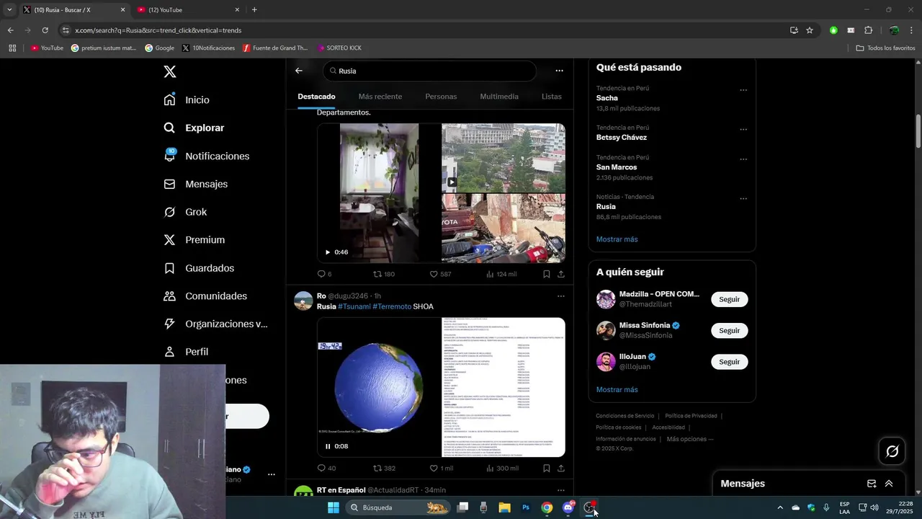Bookmark this page with star icon
The width and height of the screenshot is (922, 519).
pyautogui.click(x=810, y=30)
